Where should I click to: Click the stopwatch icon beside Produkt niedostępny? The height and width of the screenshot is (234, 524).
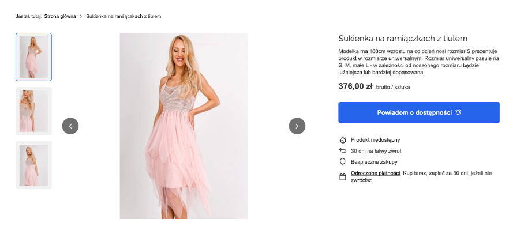343,139
